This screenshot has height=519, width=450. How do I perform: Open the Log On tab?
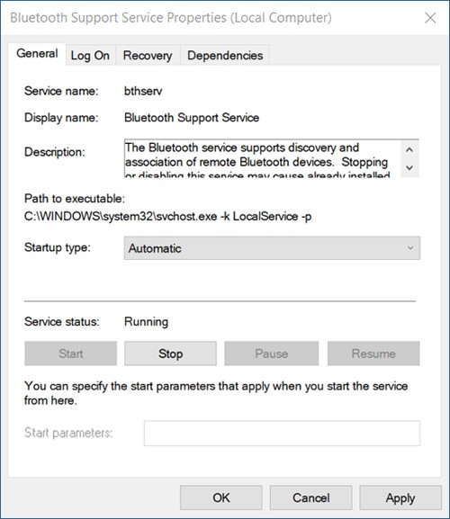(x=90, y=55)
